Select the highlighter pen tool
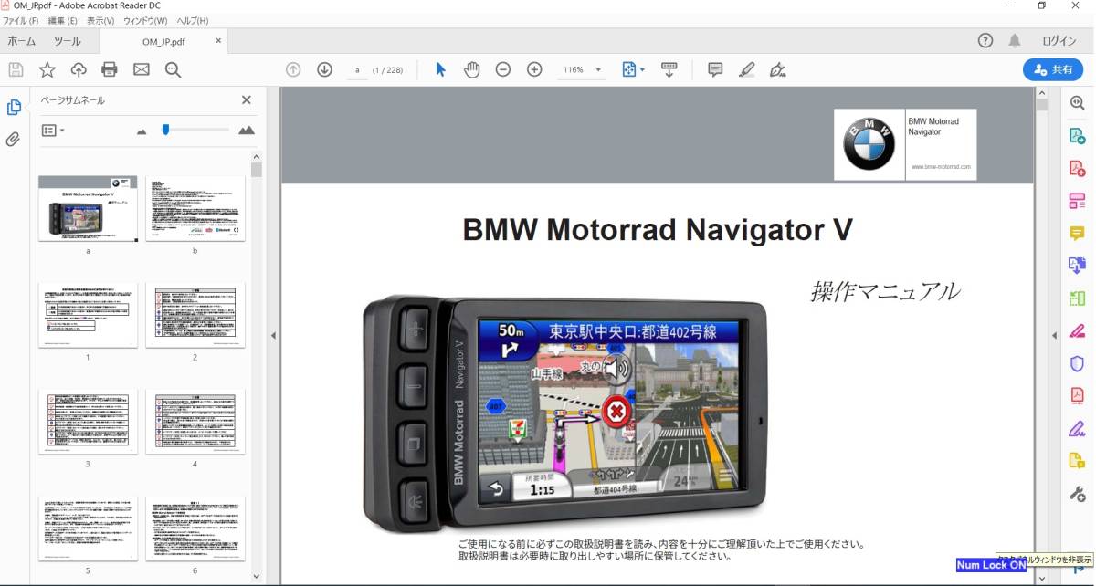The image size is (1096, 586). click(747, 69)
